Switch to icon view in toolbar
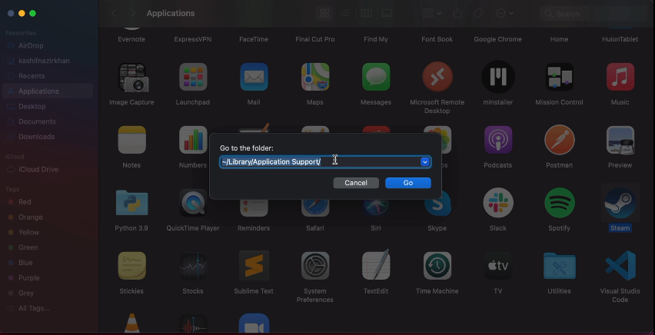655x335 pixels. (324, 13)
